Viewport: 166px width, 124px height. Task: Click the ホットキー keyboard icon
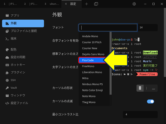[7, 65]
